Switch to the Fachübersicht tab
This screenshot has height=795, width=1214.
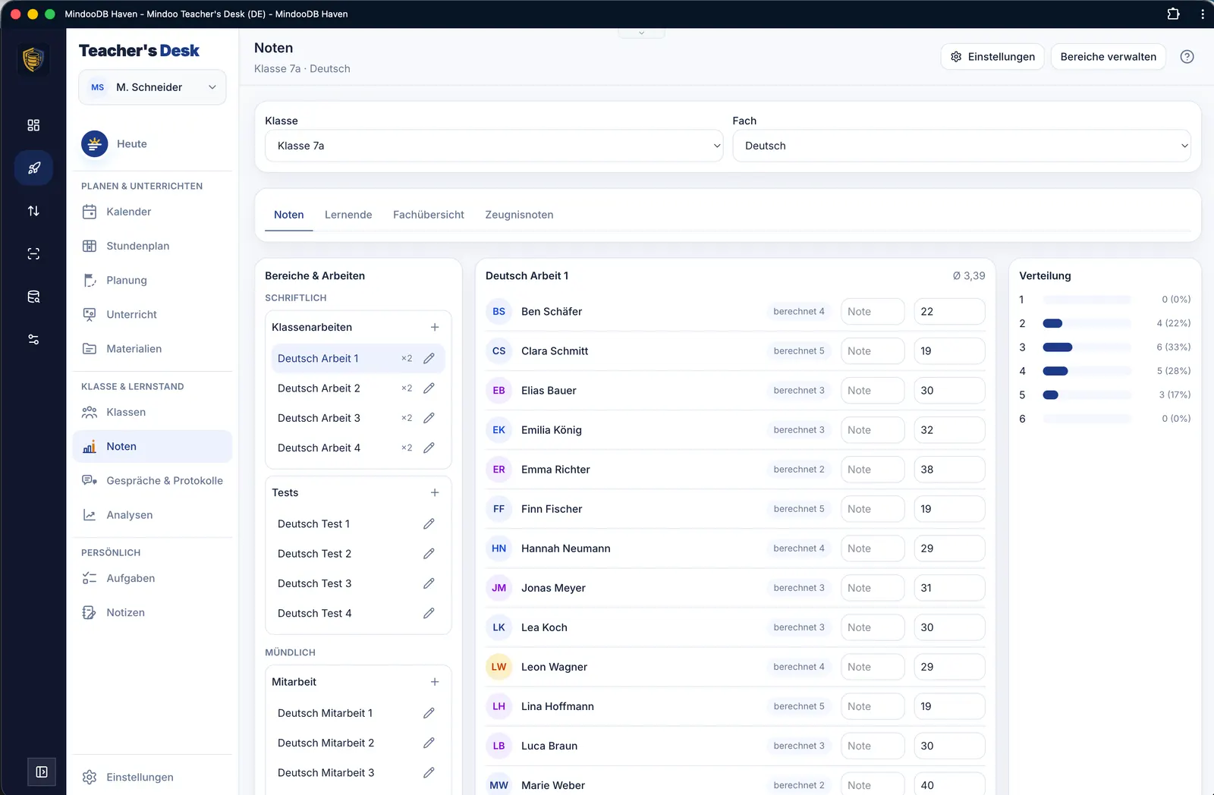429,215
